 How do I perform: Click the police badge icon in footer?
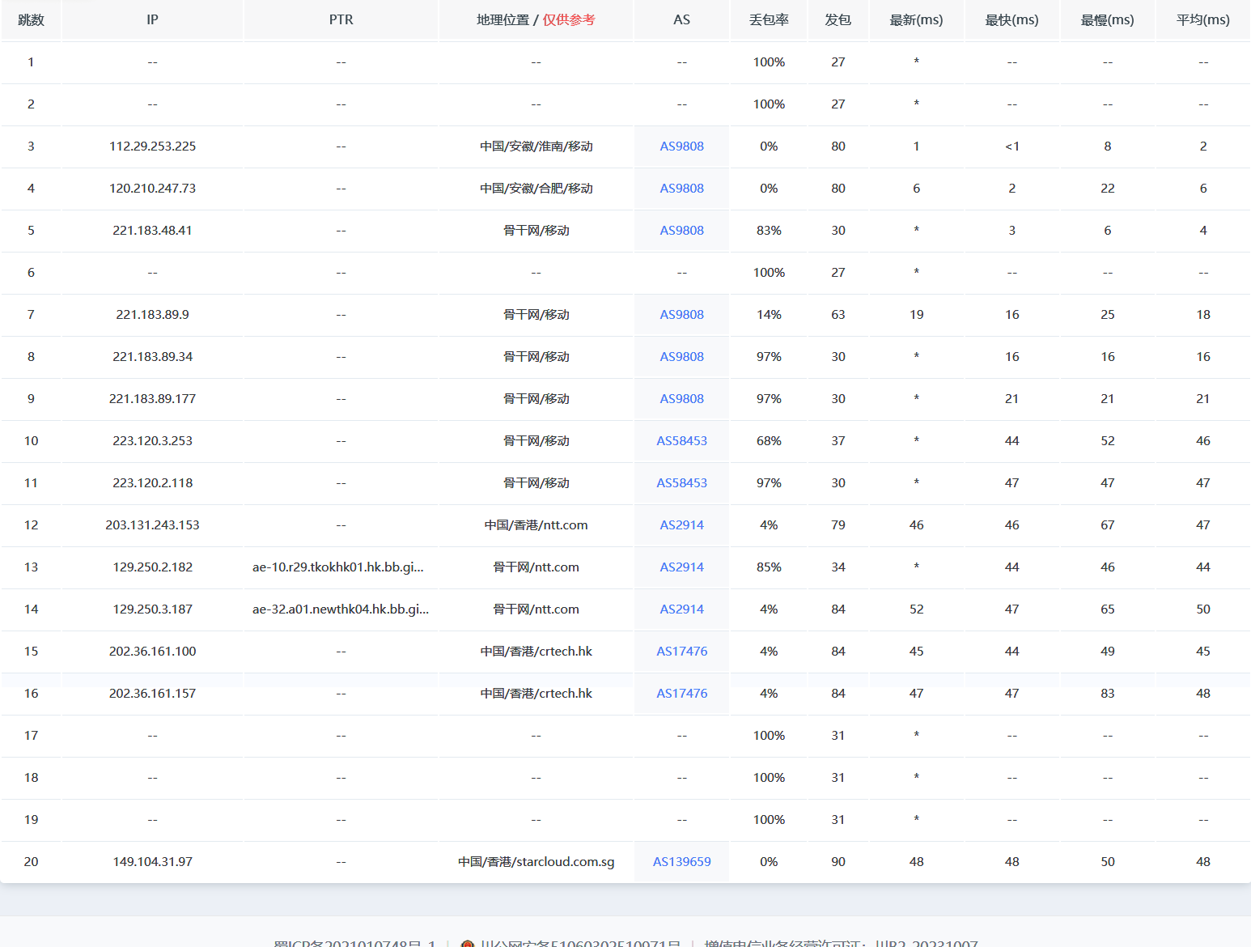tap(467, 944)
